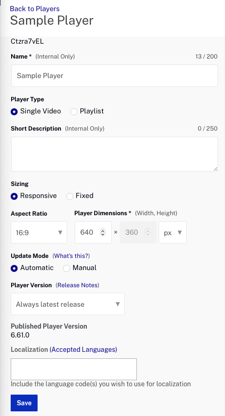The height and width of the screenshot is (416, 225).
Task: Click the Localization text box
Action: click(74, 370)
